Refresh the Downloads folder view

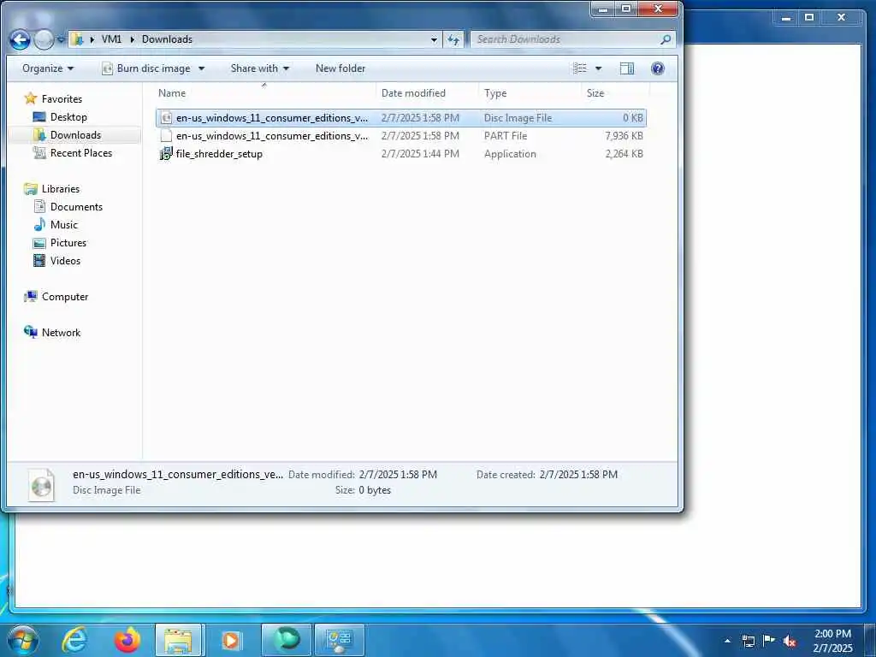click(453, 39)
